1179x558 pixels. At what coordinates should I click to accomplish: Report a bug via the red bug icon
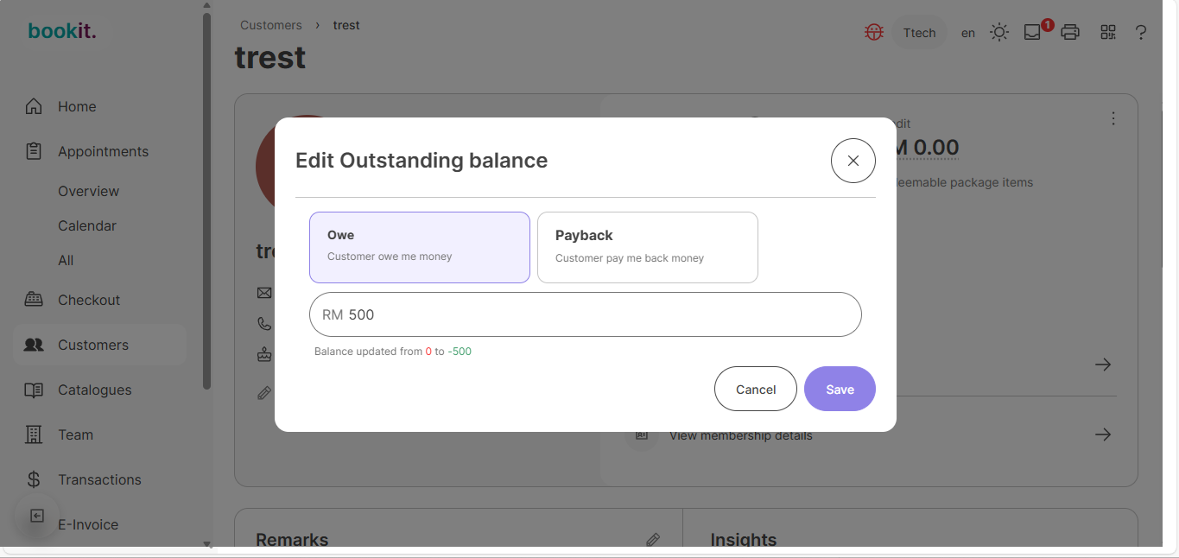click(x=873, y=31)
